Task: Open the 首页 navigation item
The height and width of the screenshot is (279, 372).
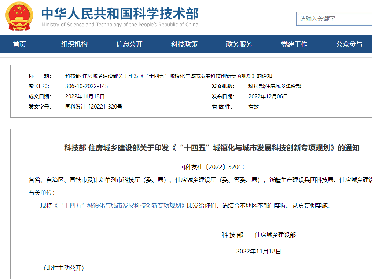Action: [19, 44]
